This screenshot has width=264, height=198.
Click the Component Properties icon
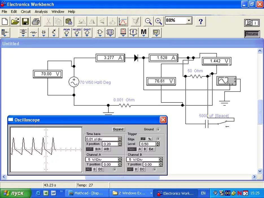coord(136,21)
